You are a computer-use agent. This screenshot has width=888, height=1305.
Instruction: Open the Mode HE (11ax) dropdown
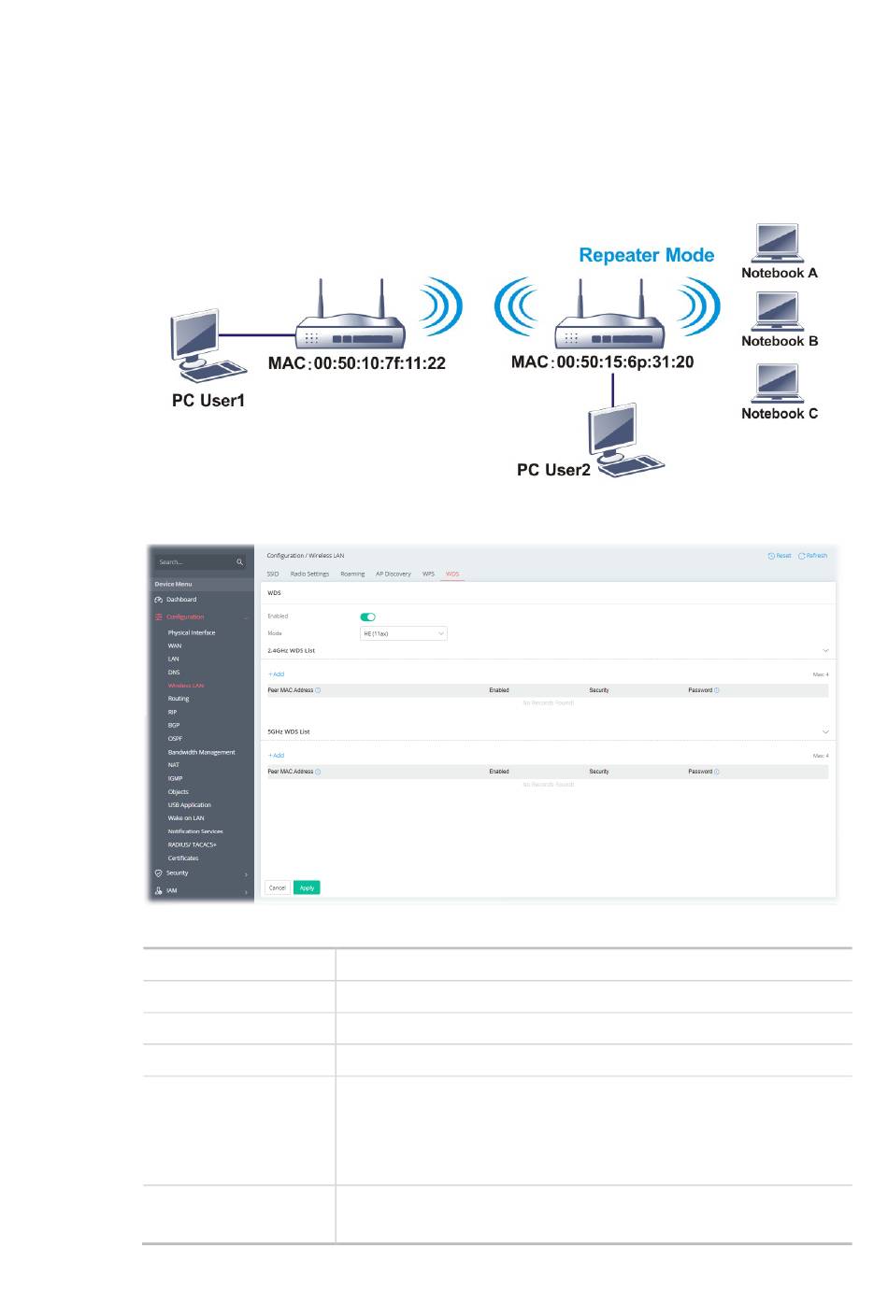coord(404,633)
